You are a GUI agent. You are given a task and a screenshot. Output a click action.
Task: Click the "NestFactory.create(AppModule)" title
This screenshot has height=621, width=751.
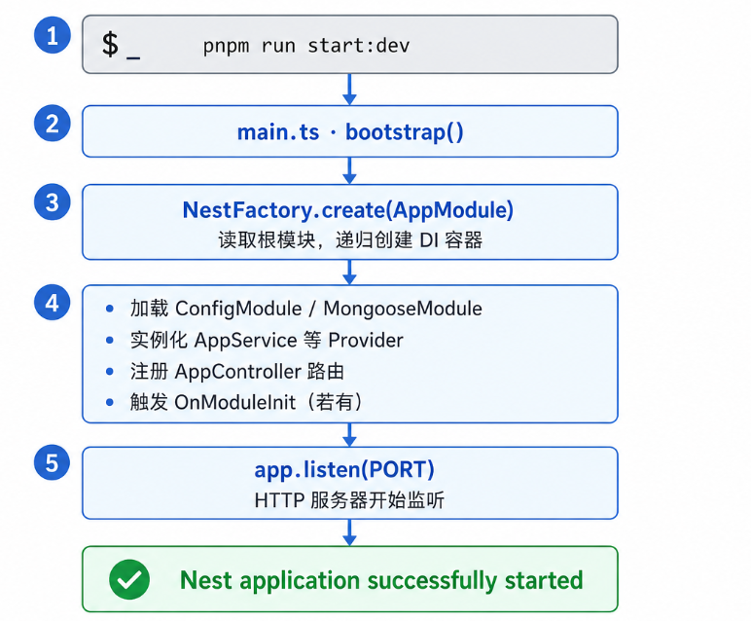[x=348, y=210]
